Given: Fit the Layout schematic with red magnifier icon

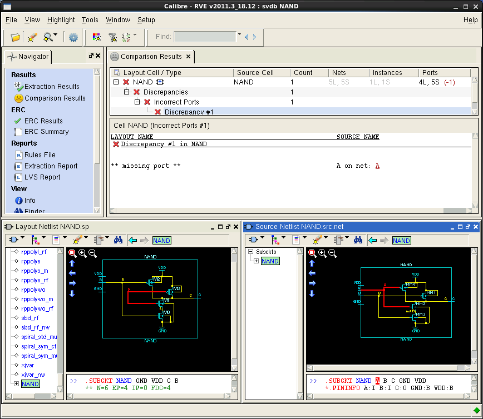Looking at the screenshot, I should [x=72, y=253].
